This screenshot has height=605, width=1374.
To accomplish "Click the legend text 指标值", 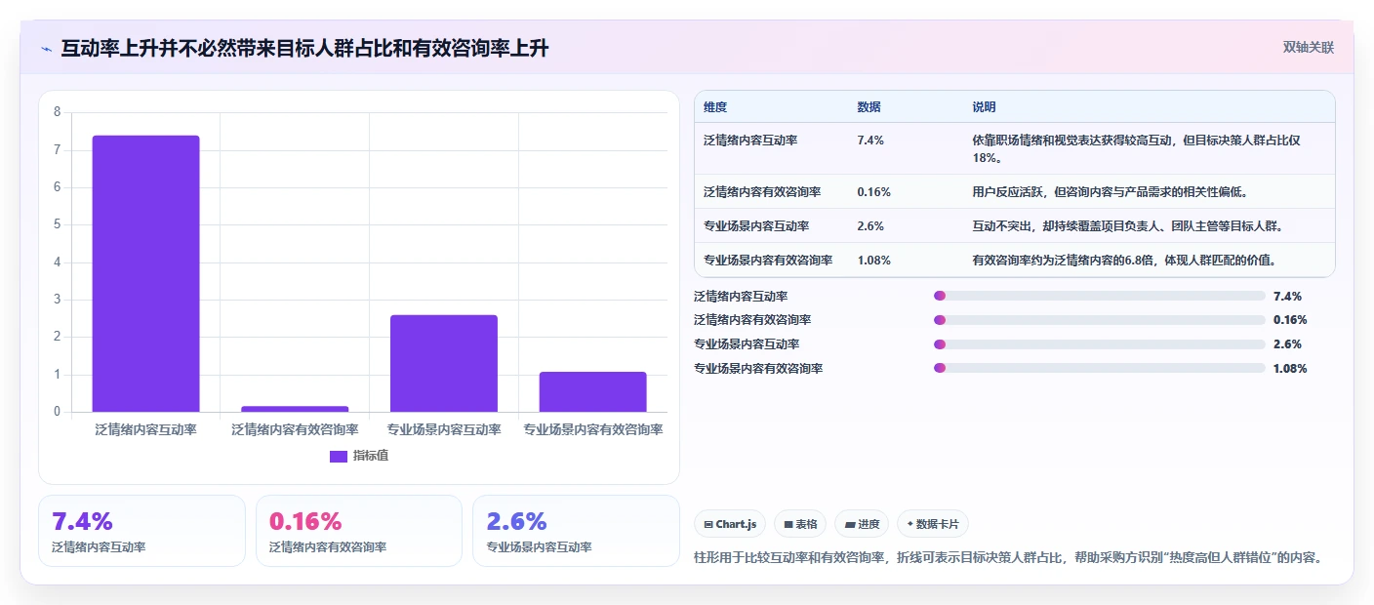I will pos(371,456).
